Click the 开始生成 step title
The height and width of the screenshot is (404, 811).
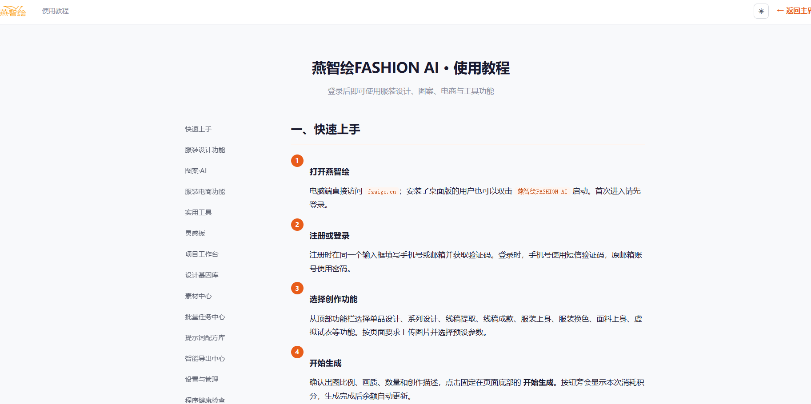325,363
